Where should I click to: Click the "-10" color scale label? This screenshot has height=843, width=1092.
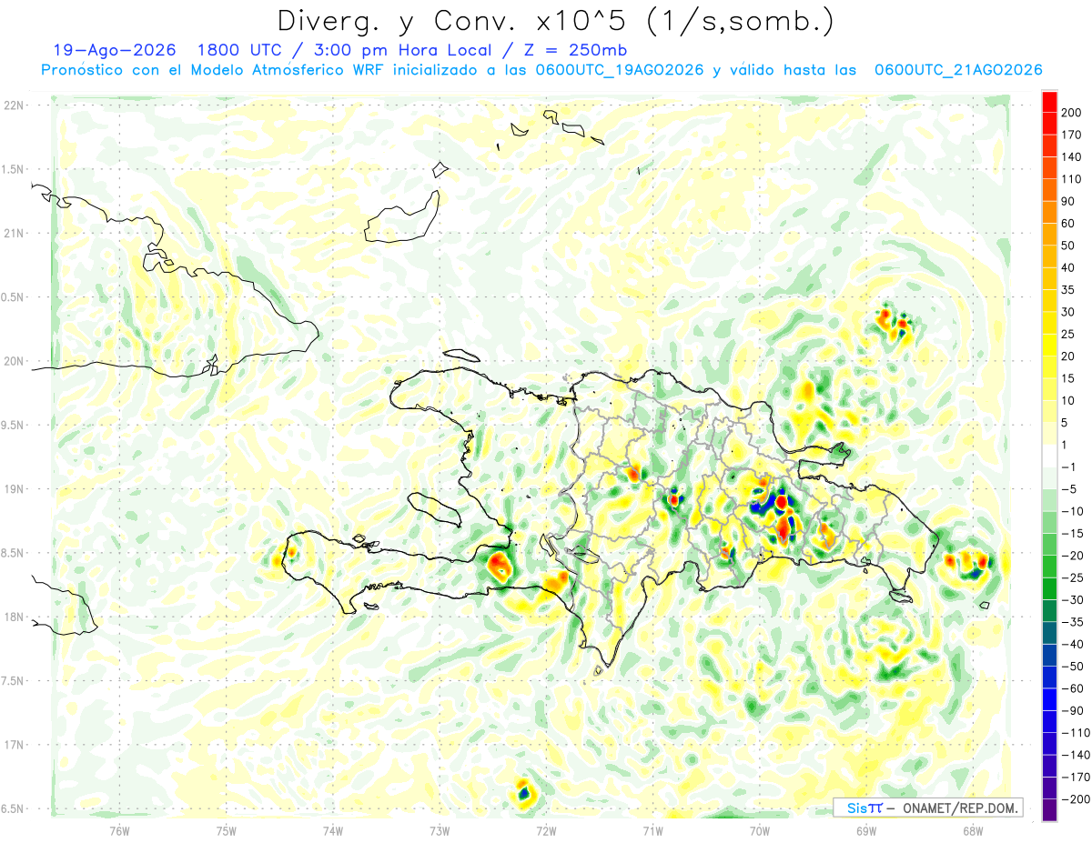coord(1073,511)
